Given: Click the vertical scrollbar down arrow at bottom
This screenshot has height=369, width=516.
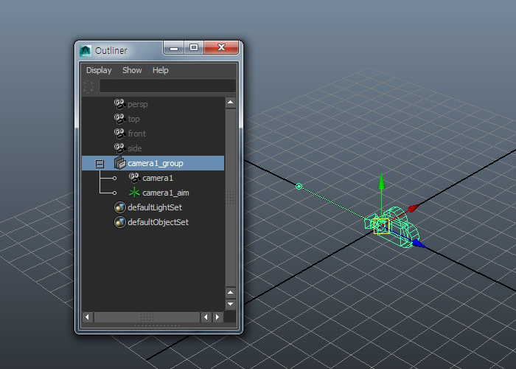Looking at the screenshot, I should pyautogui.click(x=230, y=304).
